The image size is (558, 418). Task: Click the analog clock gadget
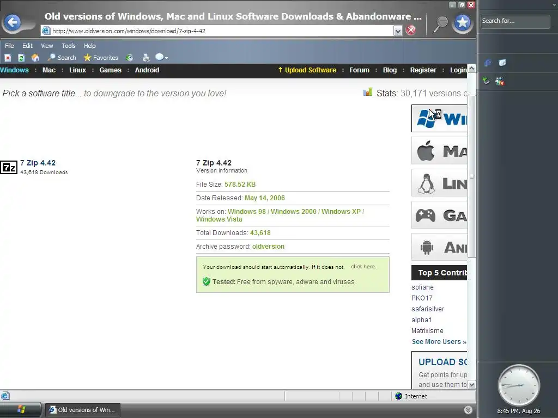tap(519, 385)
